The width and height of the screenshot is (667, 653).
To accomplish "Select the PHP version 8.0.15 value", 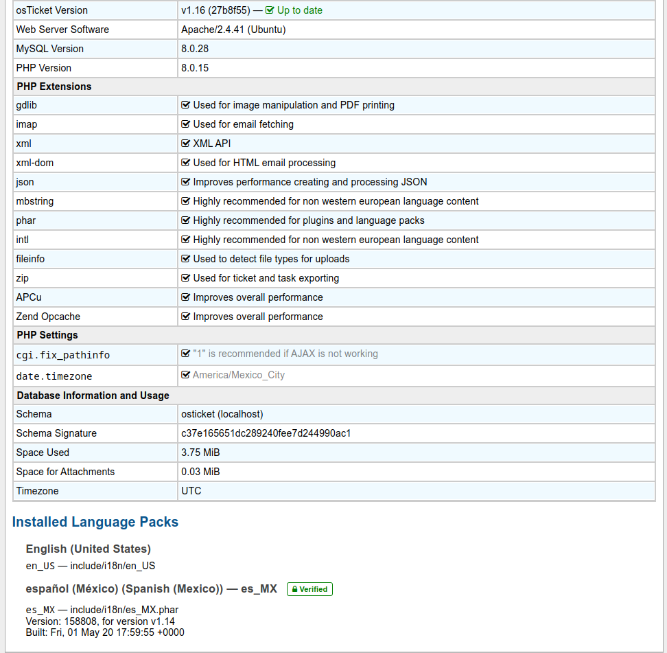I will [x=195, y=68].
